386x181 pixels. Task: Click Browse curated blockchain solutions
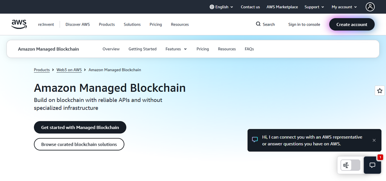pos(79,144)
